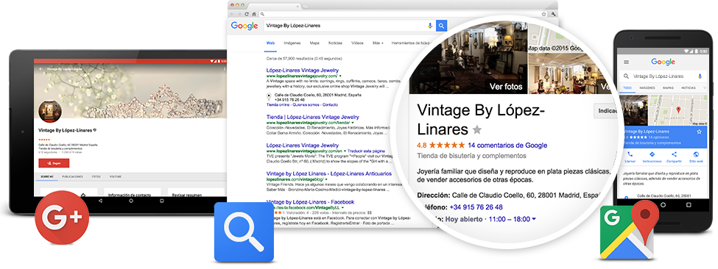The height and width of the screenshot is (269, 718).
Task: Select the Web search tab
Action: coord(270,43)
